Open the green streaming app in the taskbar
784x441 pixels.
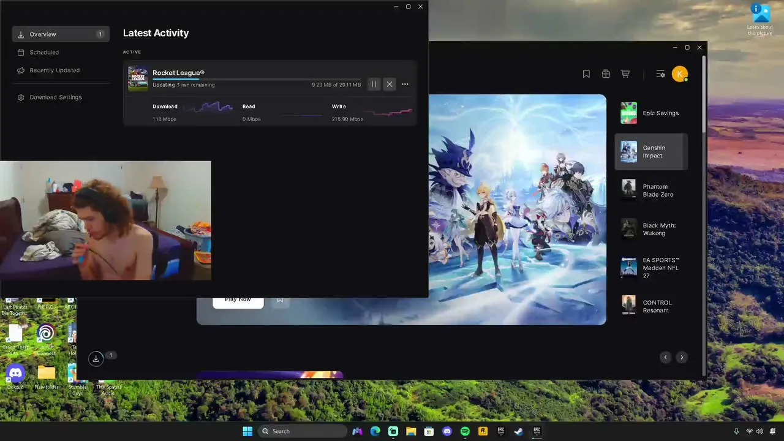[393, 431]
